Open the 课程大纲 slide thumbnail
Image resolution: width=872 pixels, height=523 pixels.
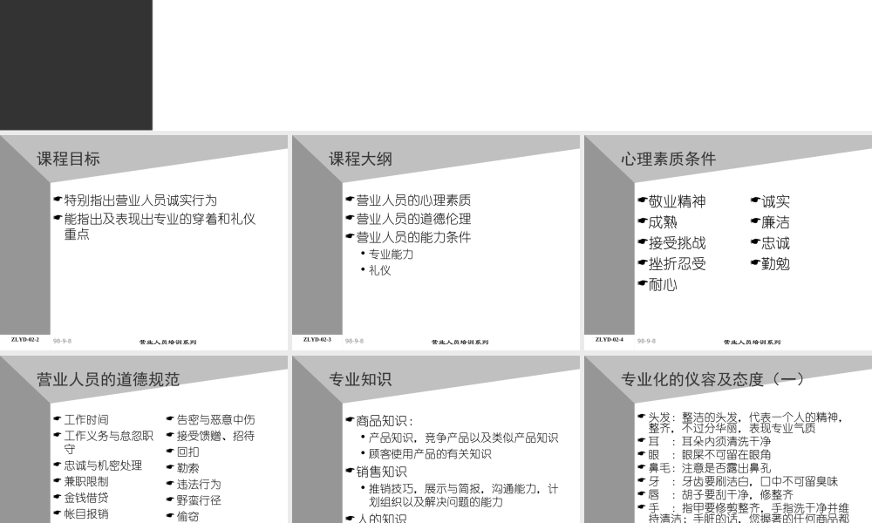435,242
